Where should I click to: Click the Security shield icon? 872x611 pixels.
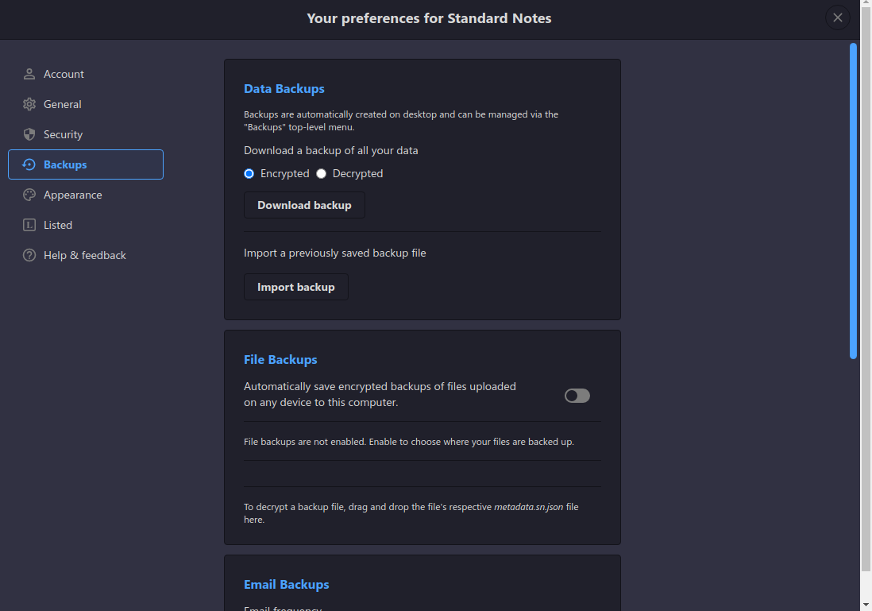click(x=29, y=134)
